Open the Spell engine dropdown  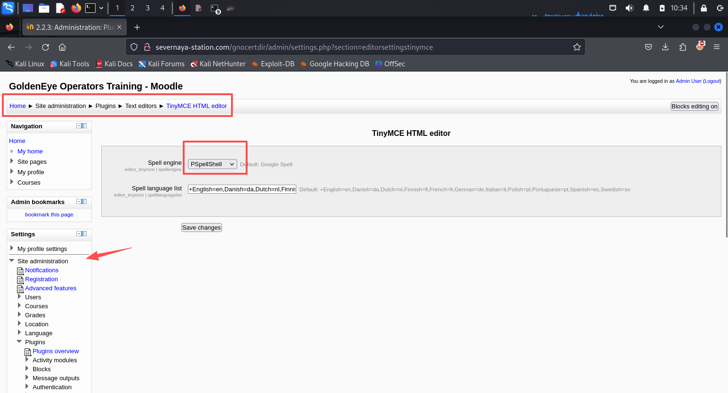click(213, 164)
